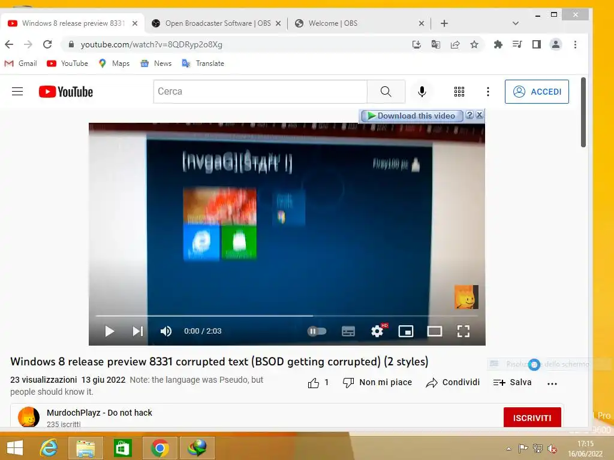Reload the YouTube page
The height and width of the screenshot is (460, 614).
[x=47, y=44]
